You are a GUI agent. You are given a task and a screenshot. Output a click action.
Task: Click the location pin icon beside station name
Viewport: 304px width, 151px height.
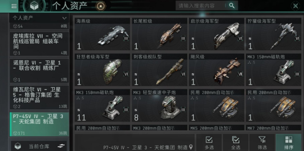(x=191, y=147)
